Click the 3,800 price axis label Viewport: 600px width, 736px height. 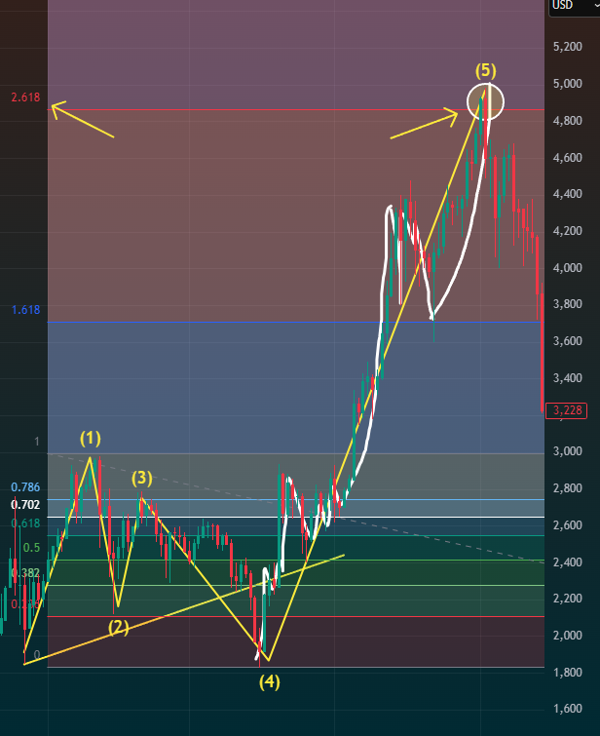pyautogui.click(x=568, y=304)
